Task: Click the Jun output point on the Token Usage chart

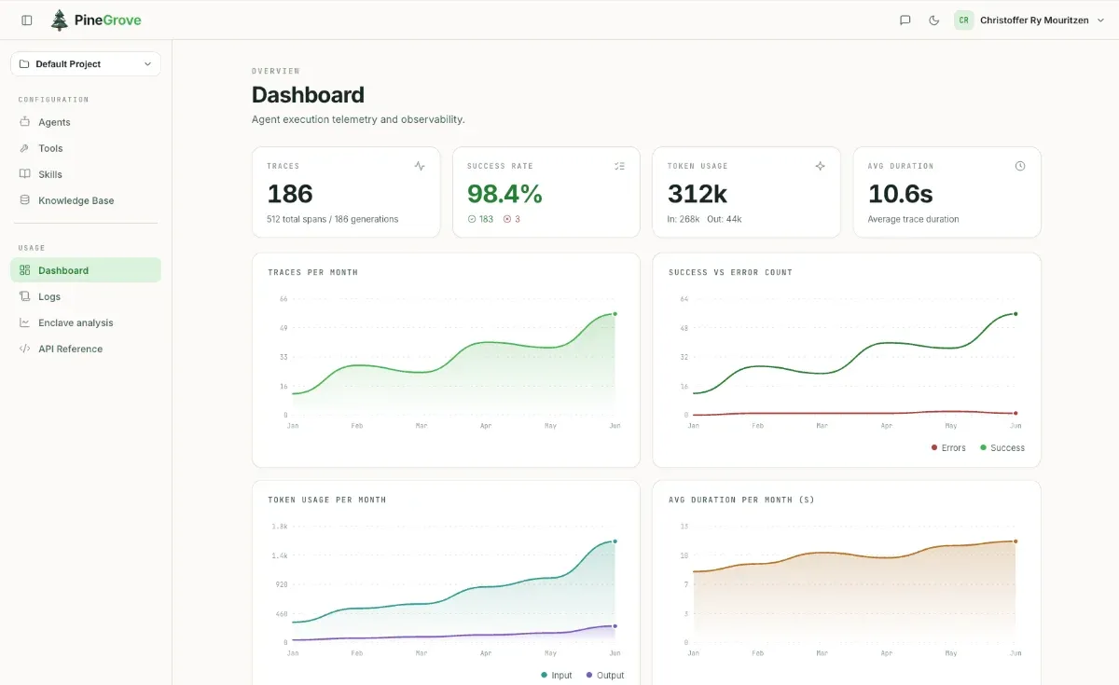Action: click(615, 626)
